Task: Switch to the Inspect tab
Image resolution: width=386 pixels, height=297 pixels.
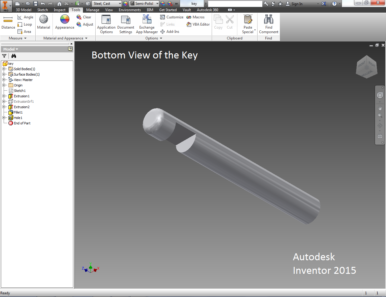Action: [x=59, y=10]
